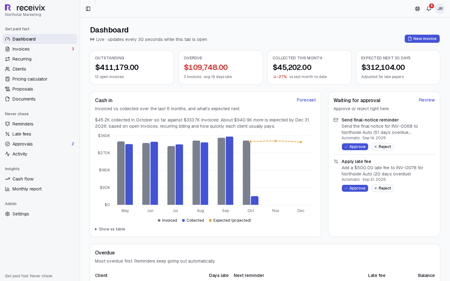Image resolution: width=450 pixels, height=281 pixels.
Task: Approve the $500.00 late fee
Action: (355, 188)
